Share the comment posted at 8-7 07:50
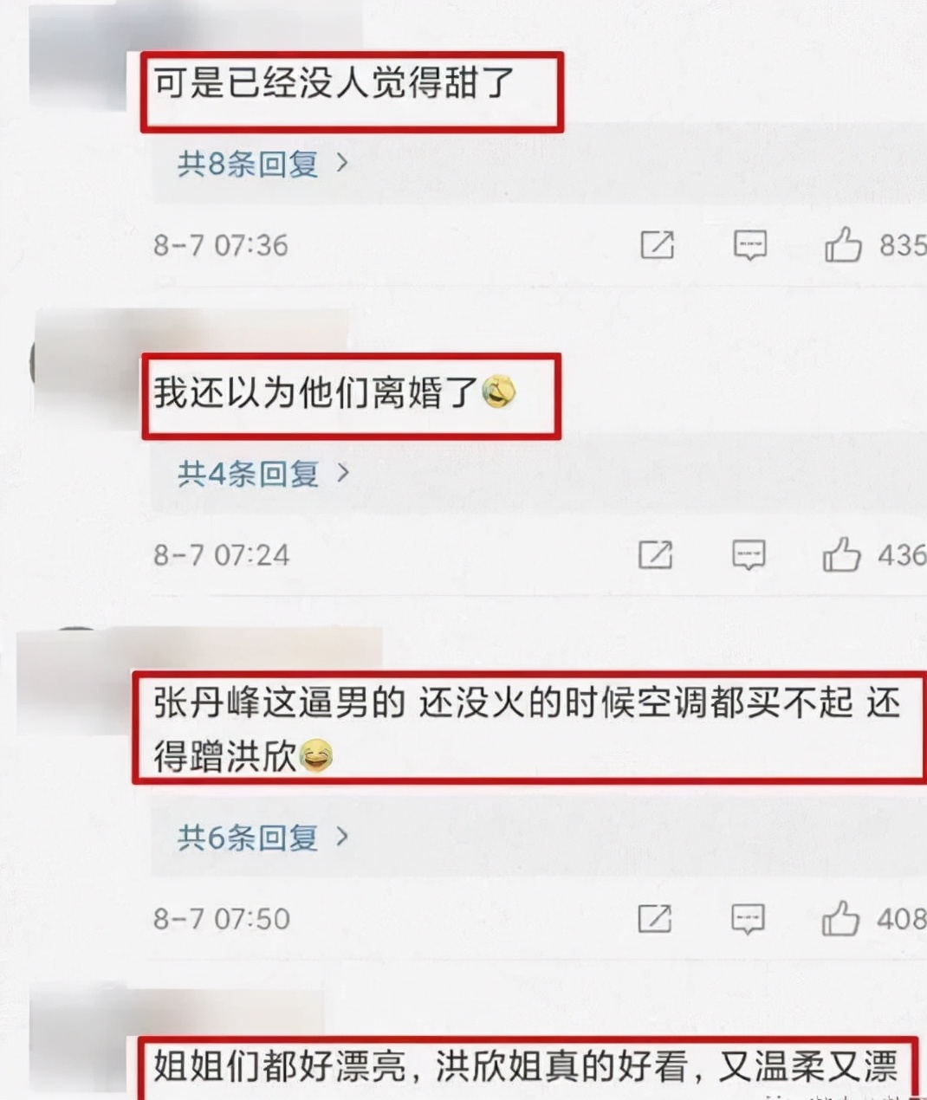 (654, 918)
